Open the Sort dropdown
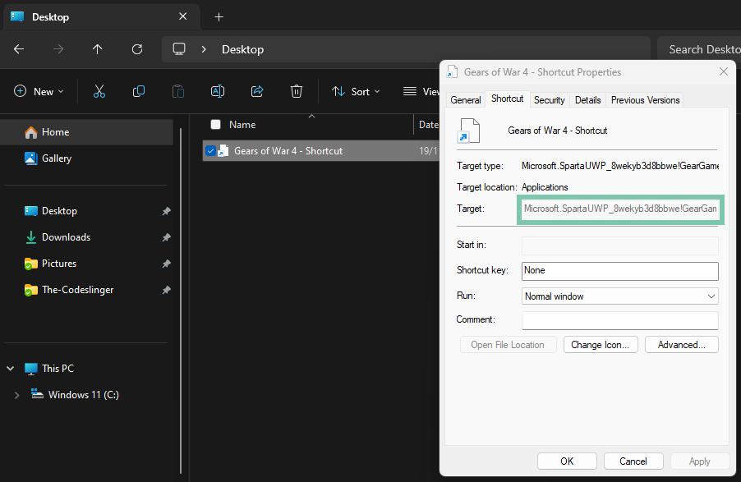The height and width of the screenshot is (482, 741). point(355,91)
